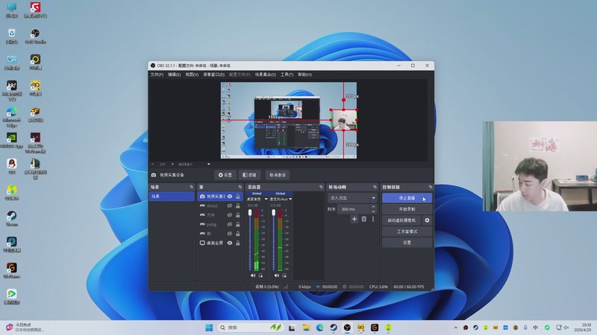Click the gamepad icon of pubg source
The image size is (597, 335).
click(x=202, y=224)
